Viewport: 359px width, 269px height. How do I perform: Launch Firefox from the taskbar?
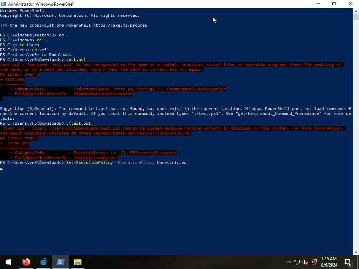coord(26,262)
